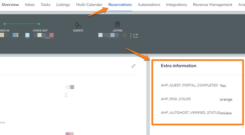The height and width of the screenshot is (135, 245).
Task: Select AHP_GUEST_PORTAL_COMPLETED label
Action: 189,85
